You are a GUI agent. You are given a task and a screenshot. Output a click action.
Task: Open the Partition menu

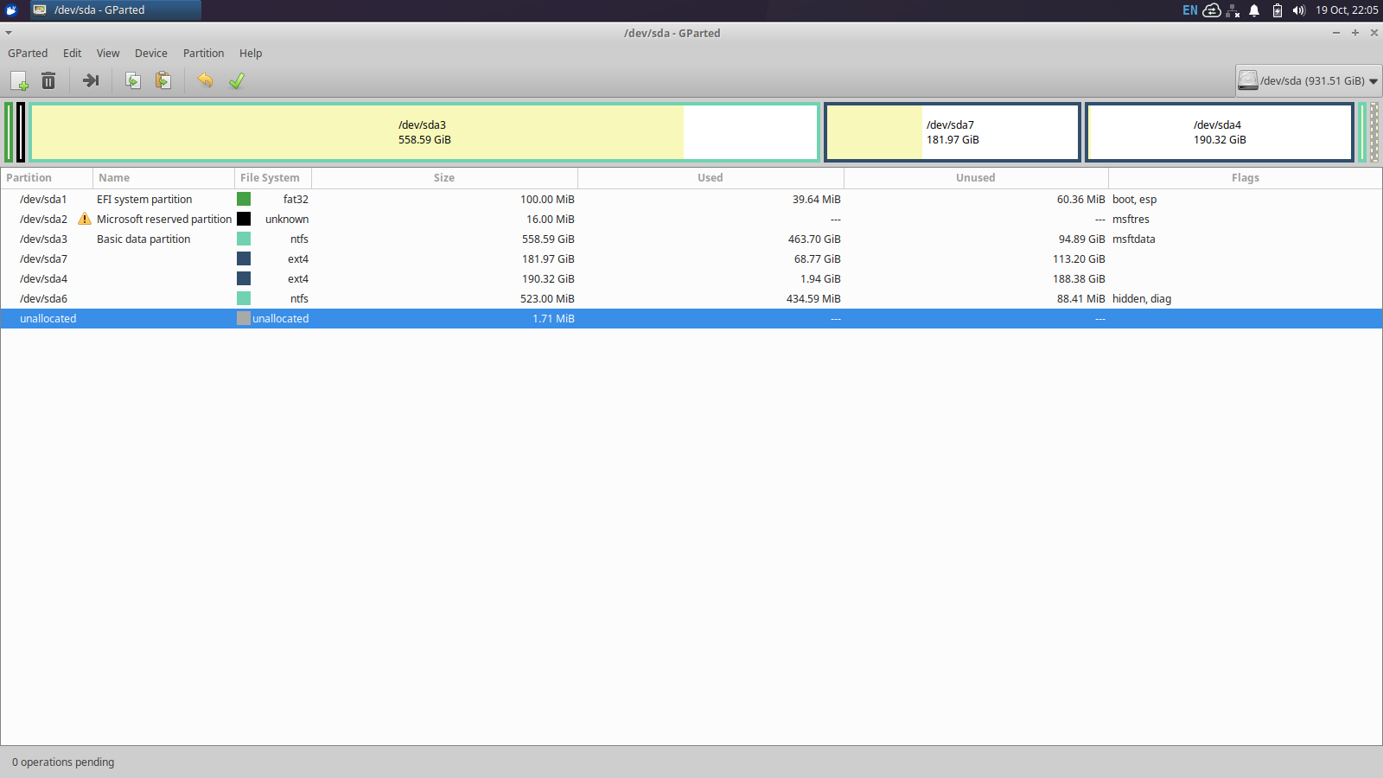(203, 53)
